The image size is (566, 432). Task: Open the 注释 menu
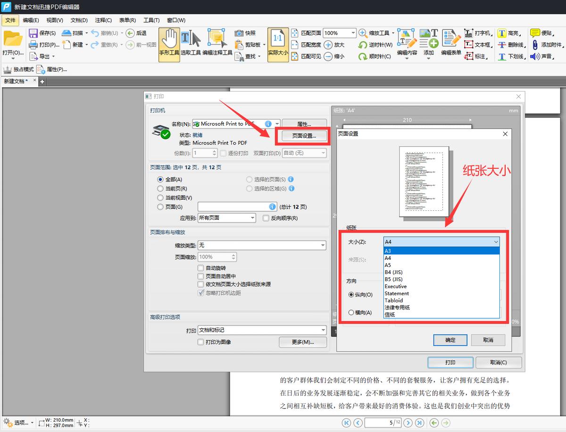pos(103,20)
